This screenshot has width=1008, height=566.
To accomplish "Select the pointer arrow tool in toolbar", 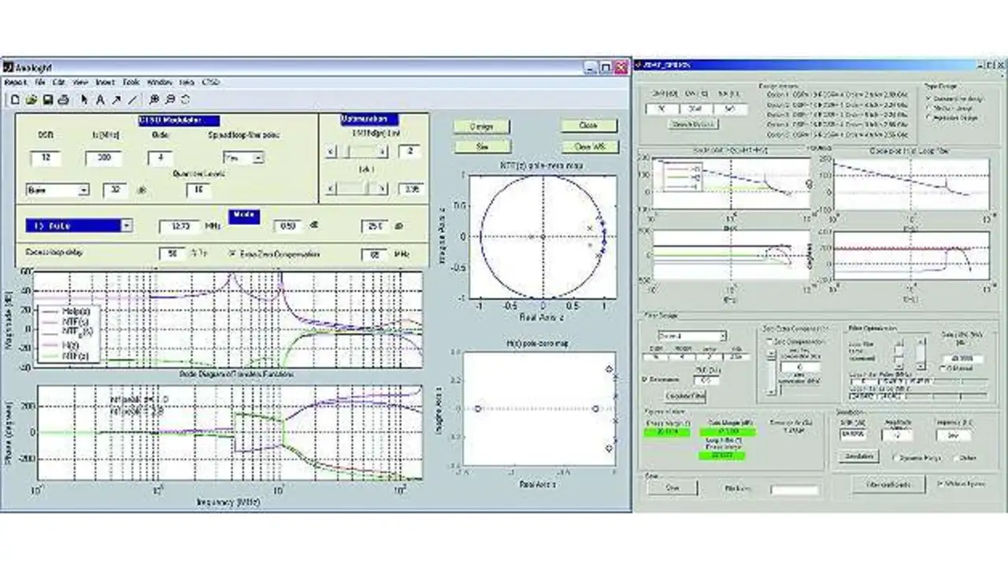I will 85,99.
